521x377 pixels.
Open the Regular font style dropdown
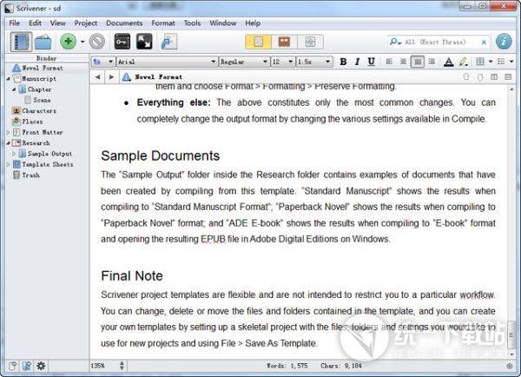pos(244,62)
